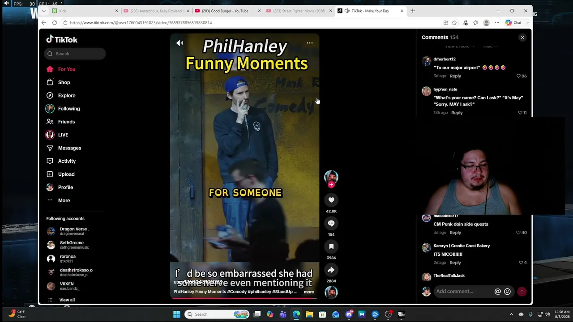Open the Edge profile avatar
The width and height of the screenshot is (573, 322).
pyautogui.click(x=487, y=23)
